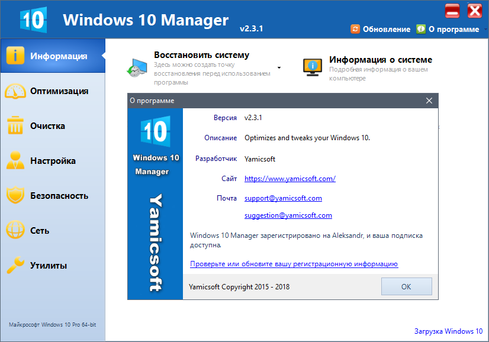Open Информация о системе heading
Image resolution: width=489 pixels, height=342 pixels.
click(x=381, y=60)
